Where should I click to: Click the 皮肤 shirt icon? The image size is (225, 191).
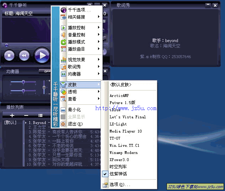click(x=63, y=84)
